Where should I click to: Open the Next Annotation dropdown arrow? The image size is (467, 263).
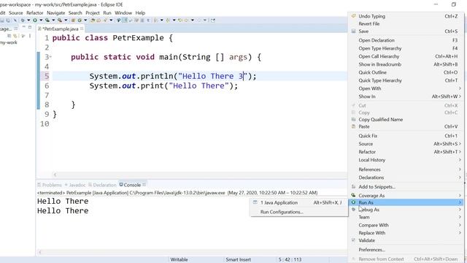[x=162, y=20]
